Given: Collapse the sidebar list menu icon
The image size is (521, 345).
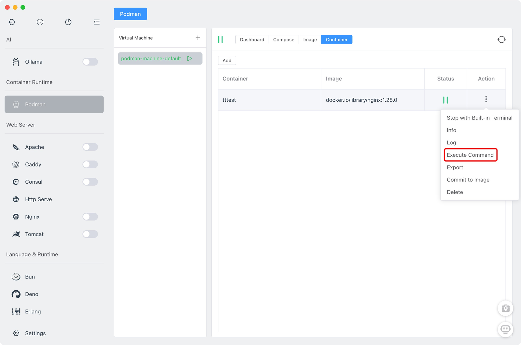Looking at the screenshot, I should tap(97, 22).
